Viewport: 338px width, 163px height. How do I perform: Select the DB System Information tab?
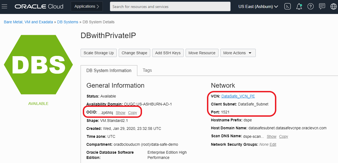[109, 70]
